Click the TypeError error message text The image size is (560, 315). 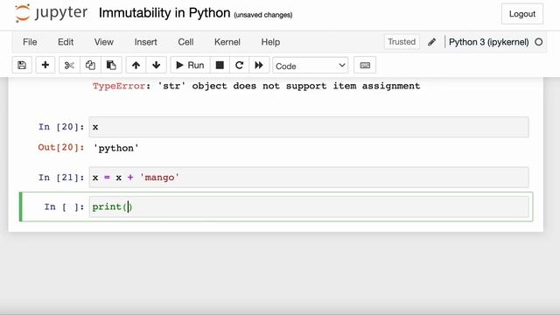click(256, 86)
